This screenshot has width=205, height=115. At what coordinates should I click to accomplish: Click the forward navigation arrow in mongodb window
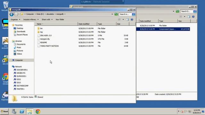[16, 14]
